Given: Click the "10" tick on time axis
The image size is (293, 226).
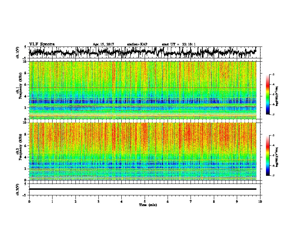Looking at the screenshot, I should click(260, 202).
